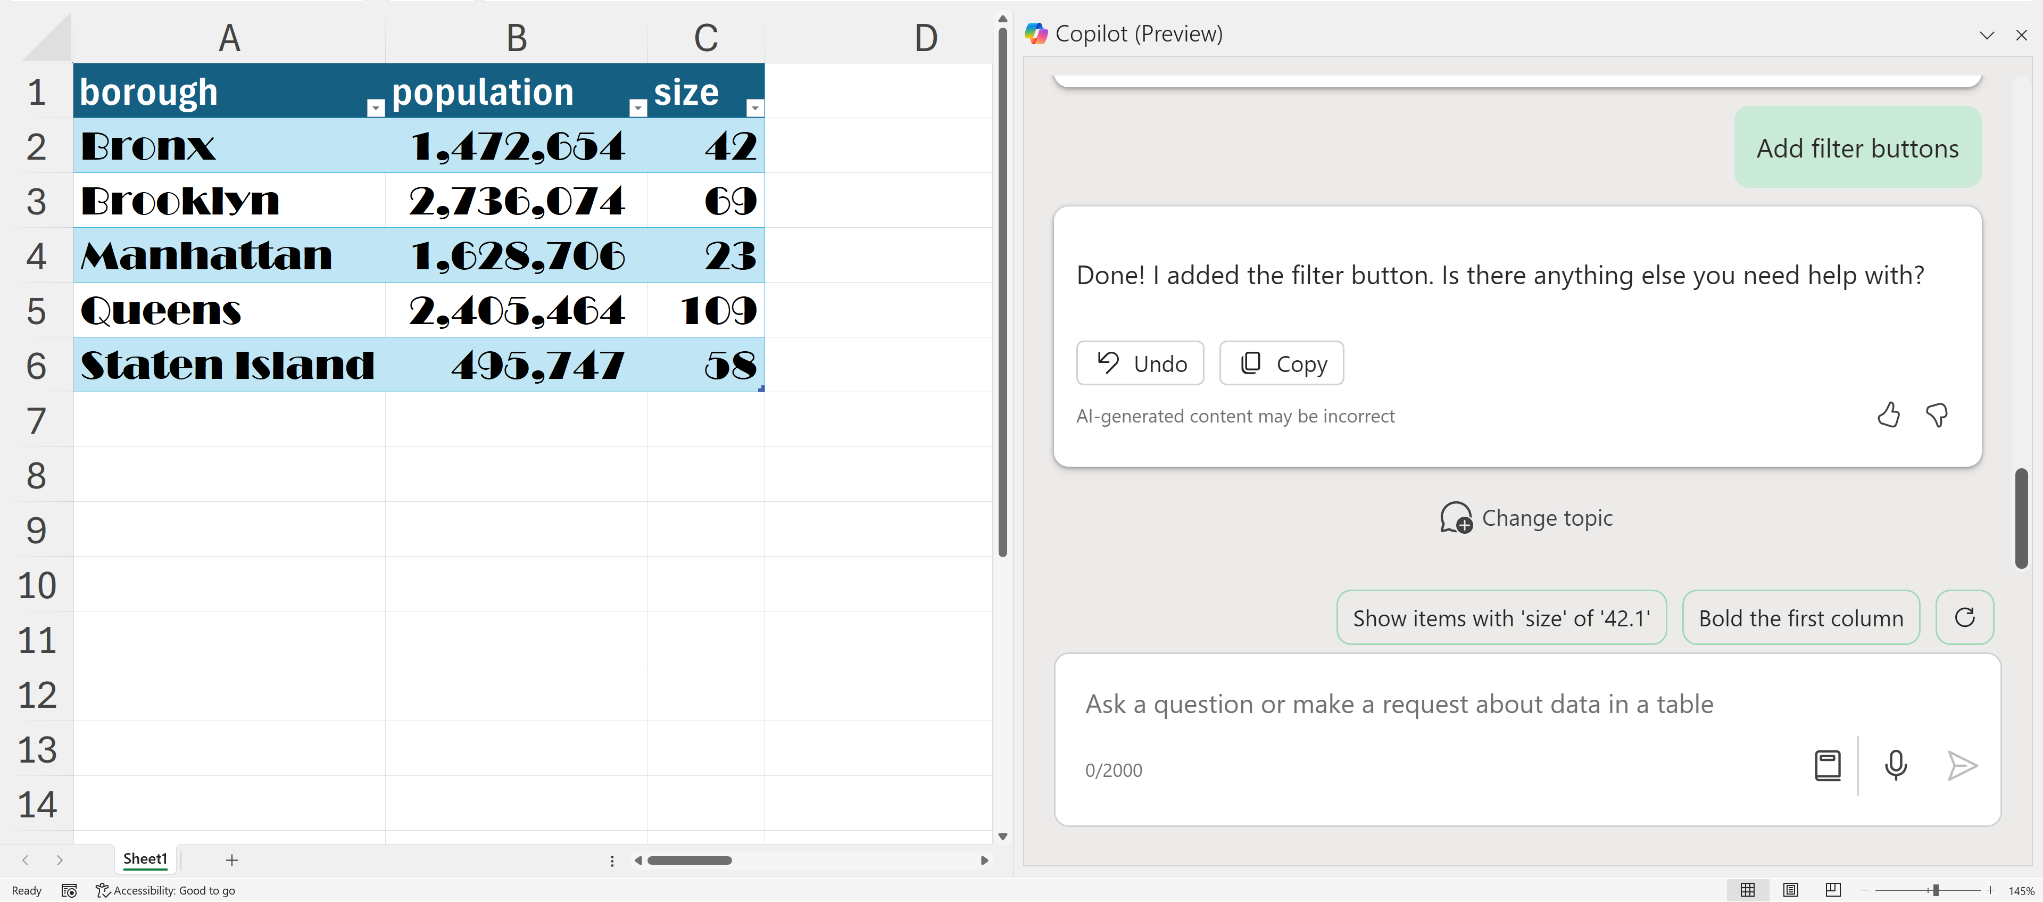Switch to Page Break Preview view

click(x=1833, y=890)
